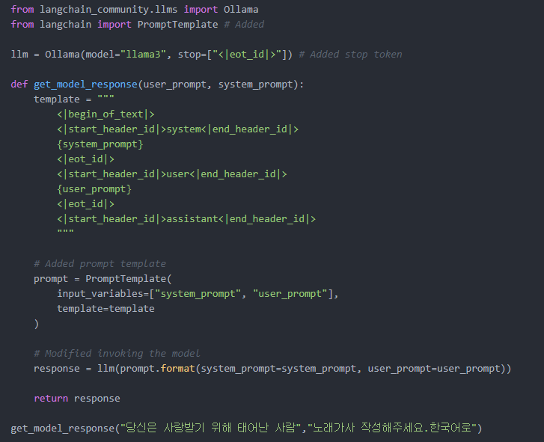The width and height of the screenshot is (544, 442).
Task: Click the '# Modified invoking the model' comment
Action: point(117,354)
